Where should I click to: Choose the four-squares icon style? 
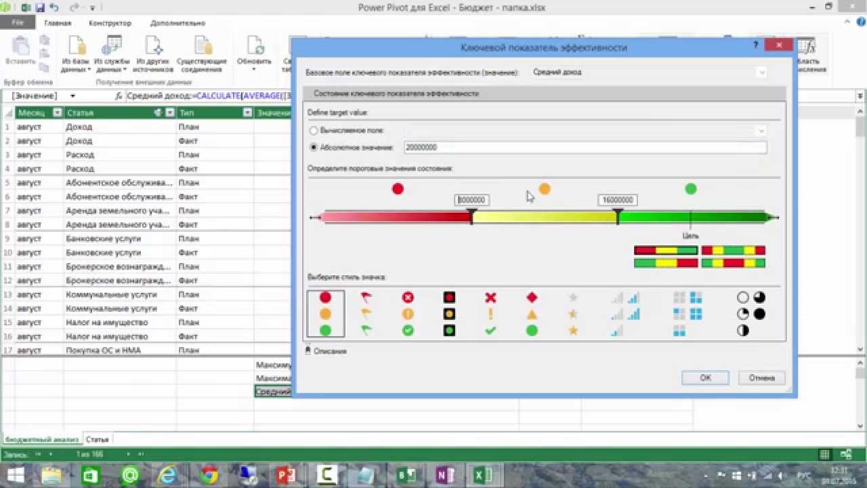point(688,314)
